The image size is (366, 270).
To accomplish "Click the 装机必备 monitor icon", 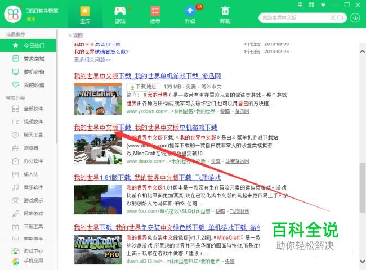I will tap(15, 72).
